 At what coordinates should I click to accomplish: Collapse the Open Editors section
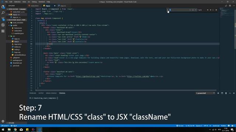17,9
